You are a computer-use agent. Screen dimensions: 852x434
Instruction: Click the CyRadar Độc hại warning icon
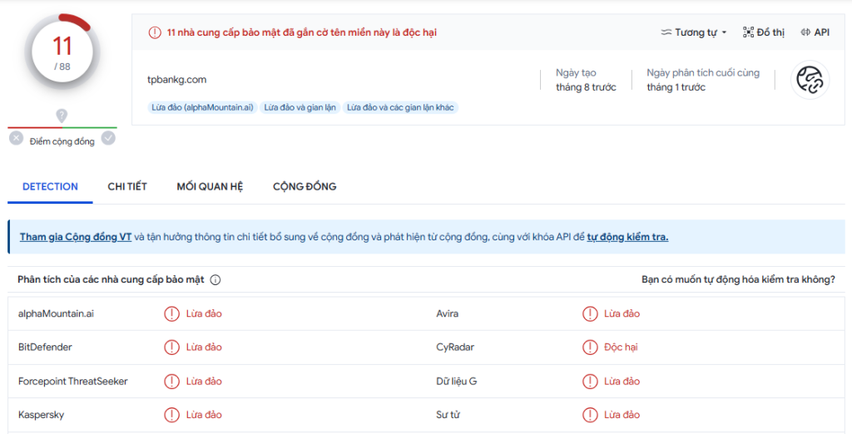[x=590, y=348]
